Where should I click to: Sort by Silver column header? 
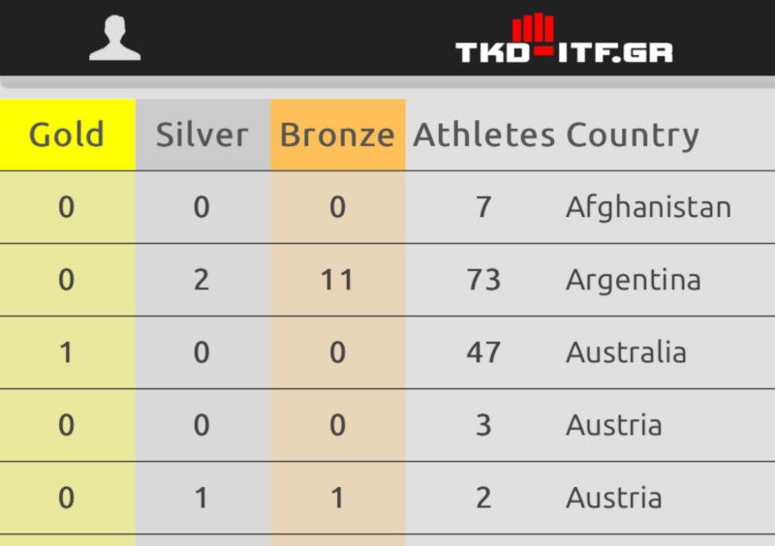pyautogui.click(x=202, y=135)
